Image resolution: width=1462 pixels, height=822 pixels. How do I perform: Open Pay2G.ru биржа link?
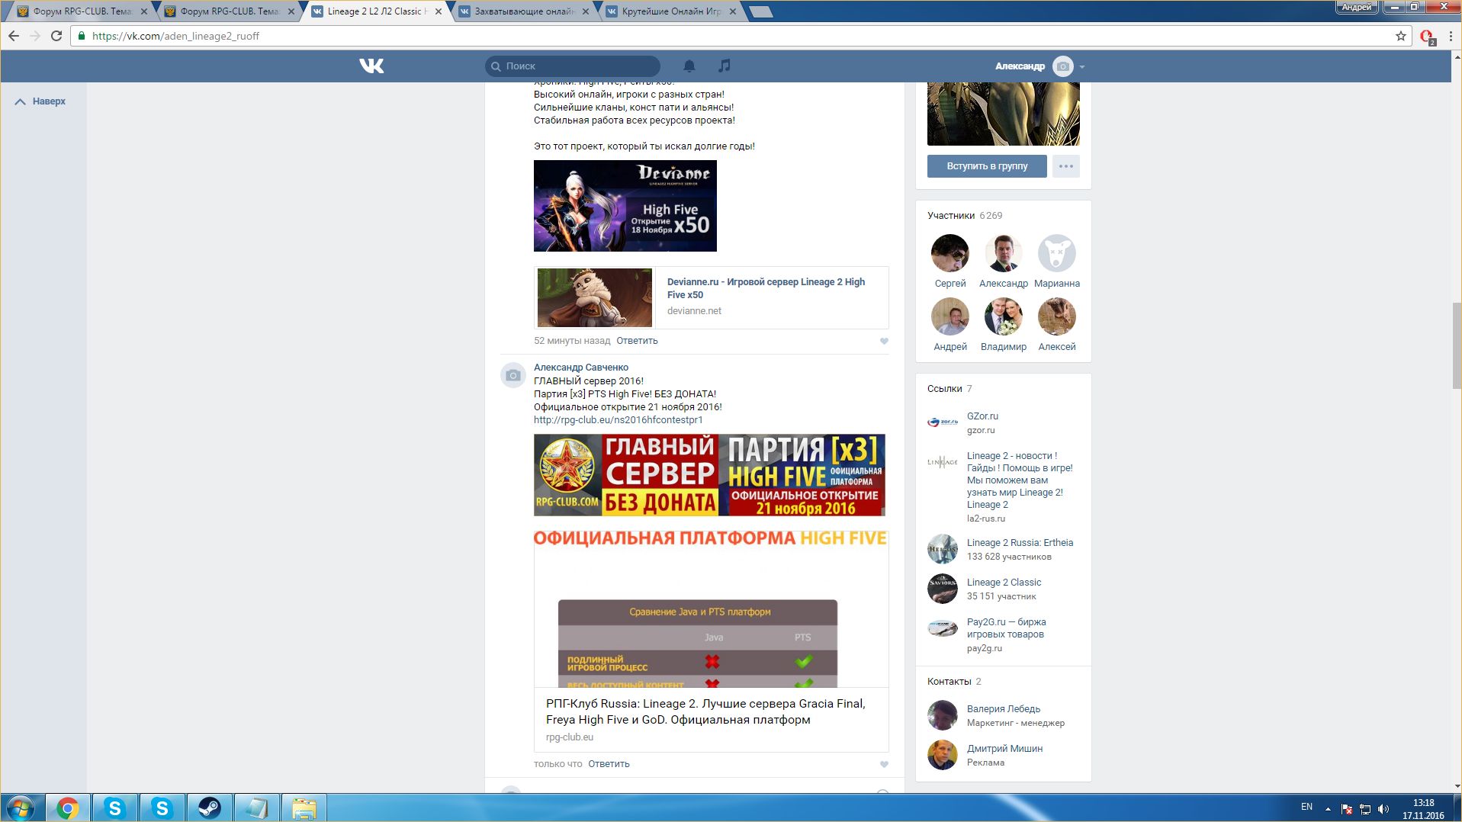pyautogui.click(x=1006, y=628)
